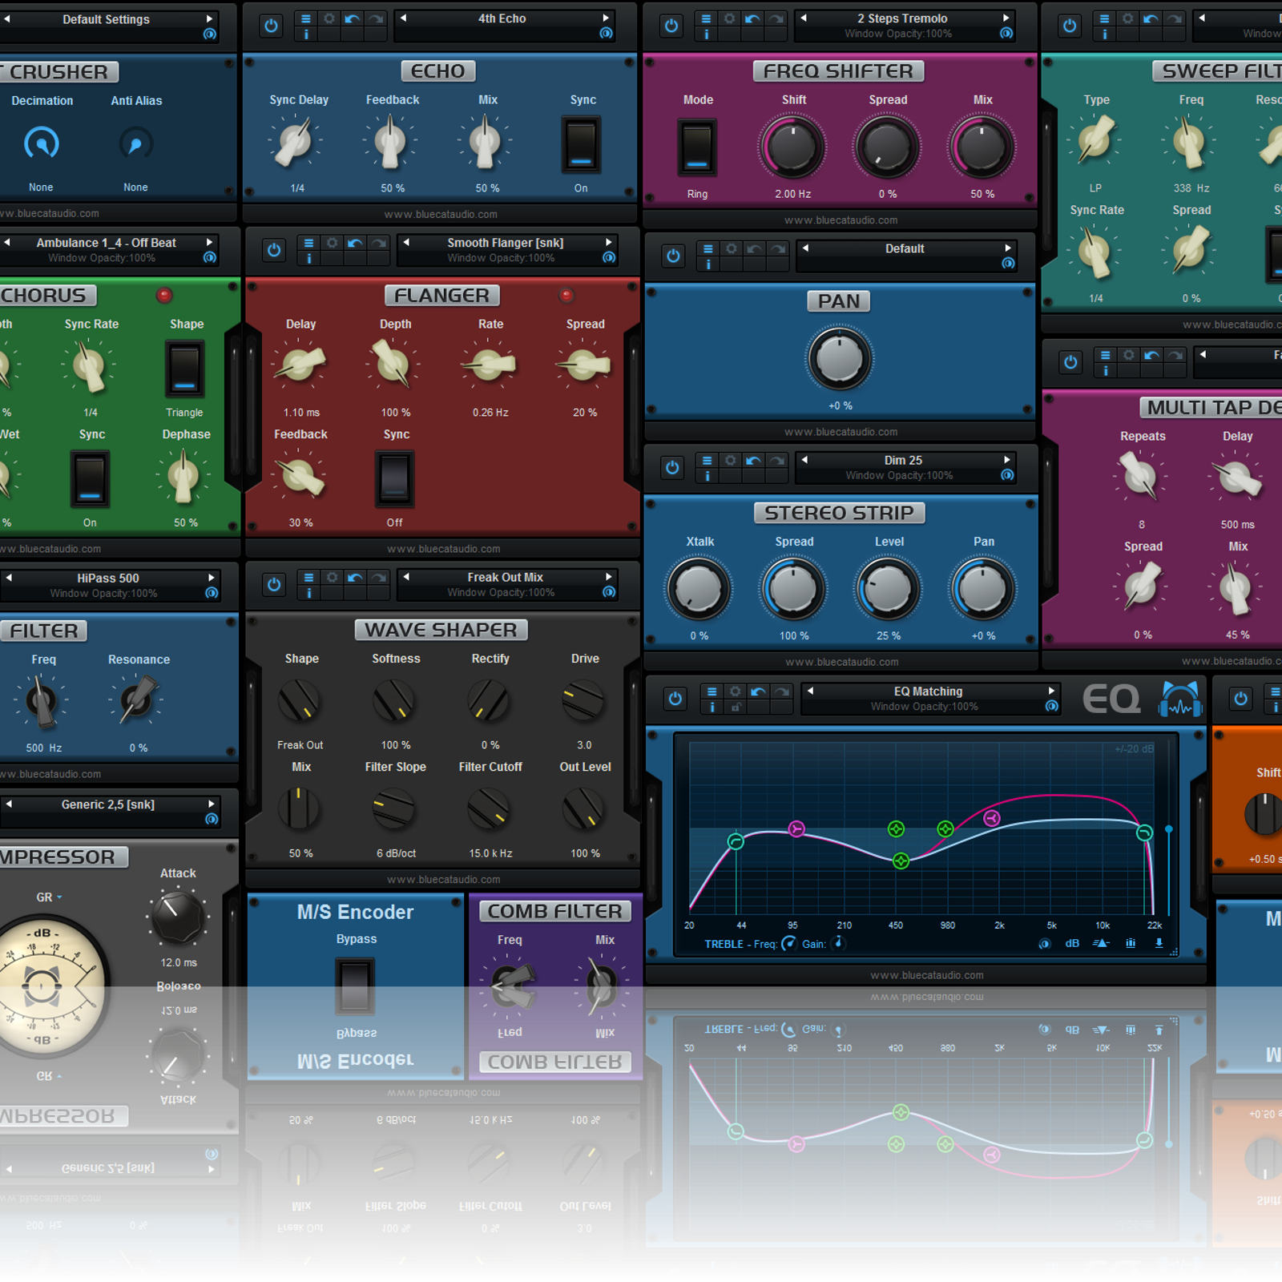Open the Default preset list in Pan
The height and width of the screenshot is (1282, 1282).
point(905,249)
